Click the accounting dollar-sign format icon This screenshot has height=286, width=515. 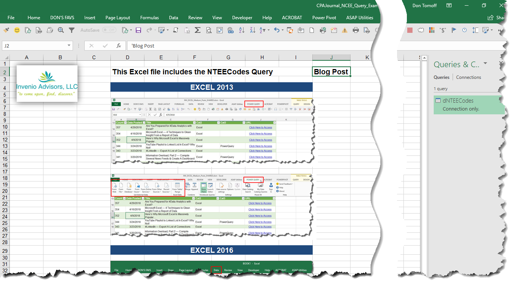click(443, 30)
